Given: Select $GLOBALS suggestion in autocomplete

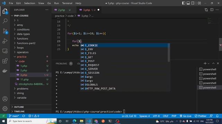Looking at the screenshot, I should click(x=124, y=84).
